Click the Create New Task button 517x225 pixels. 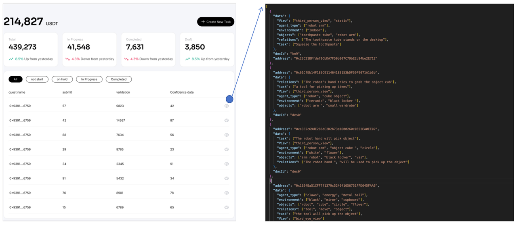216,22
